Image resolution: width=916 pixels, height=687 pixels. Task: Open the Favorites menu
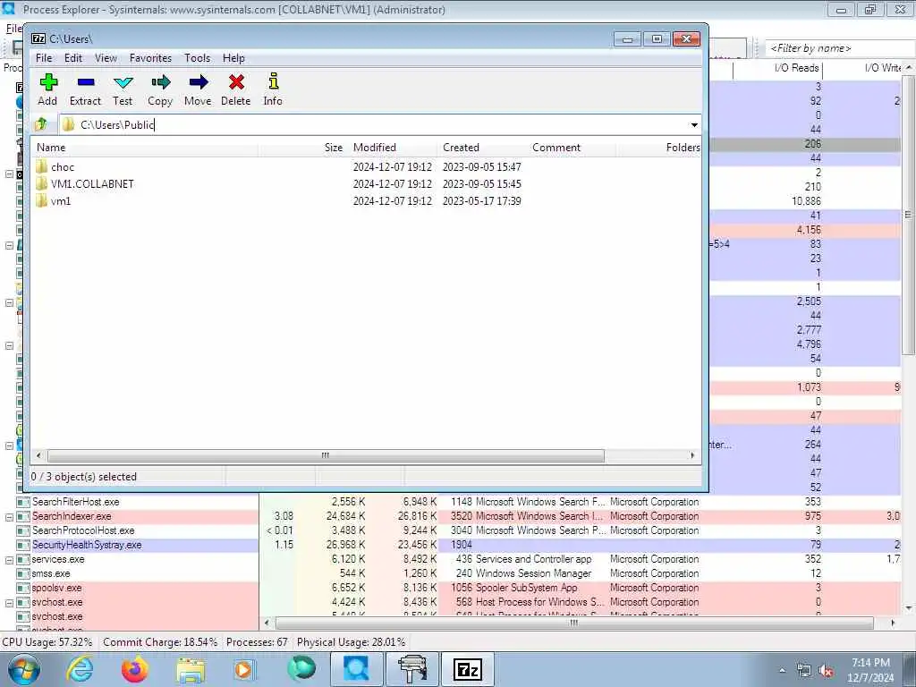(x=150, y=58)
